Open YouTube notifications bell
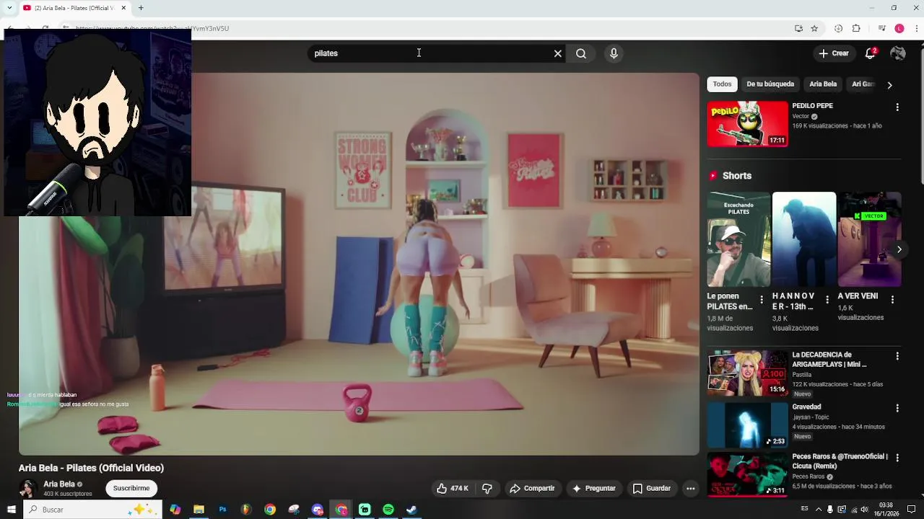The width and height of the screenshot is (924, 519). tap(871, 53)
